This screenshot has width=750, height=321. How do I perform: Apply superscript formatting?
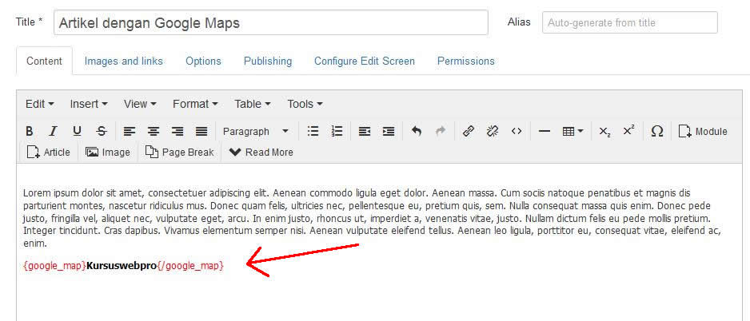628,132
